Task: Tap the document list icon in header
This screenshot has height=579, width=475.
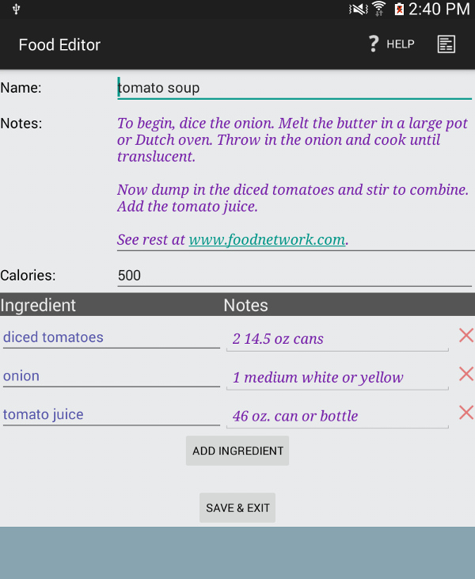Action: pyautogui.click(x=446, y=44)
